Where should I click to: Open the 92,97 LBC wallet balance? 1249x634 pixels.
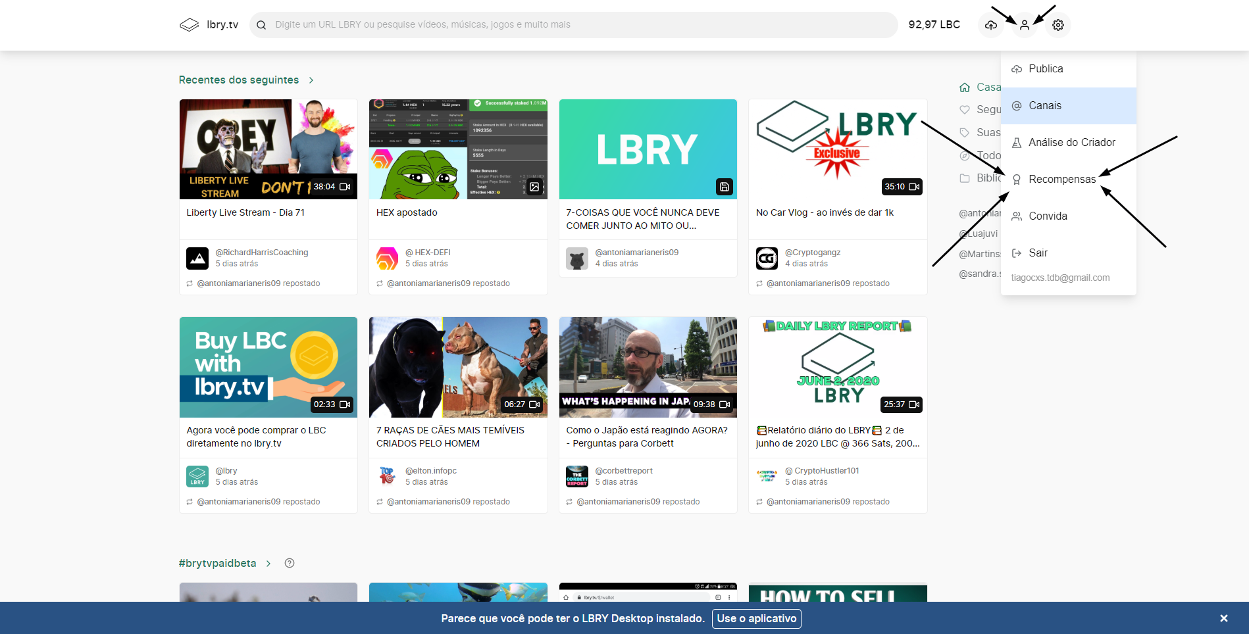click(x=934, y=25)
